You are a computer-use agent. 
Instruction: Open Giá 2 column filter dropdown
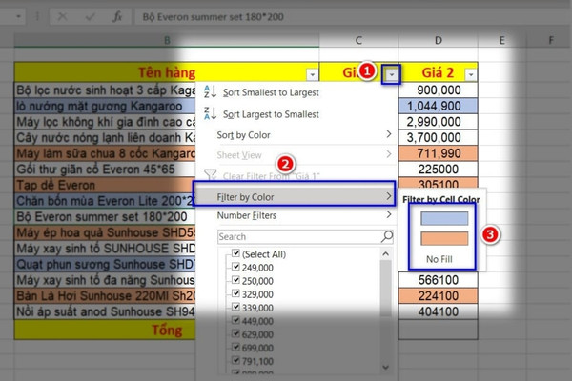coord(471,74)
